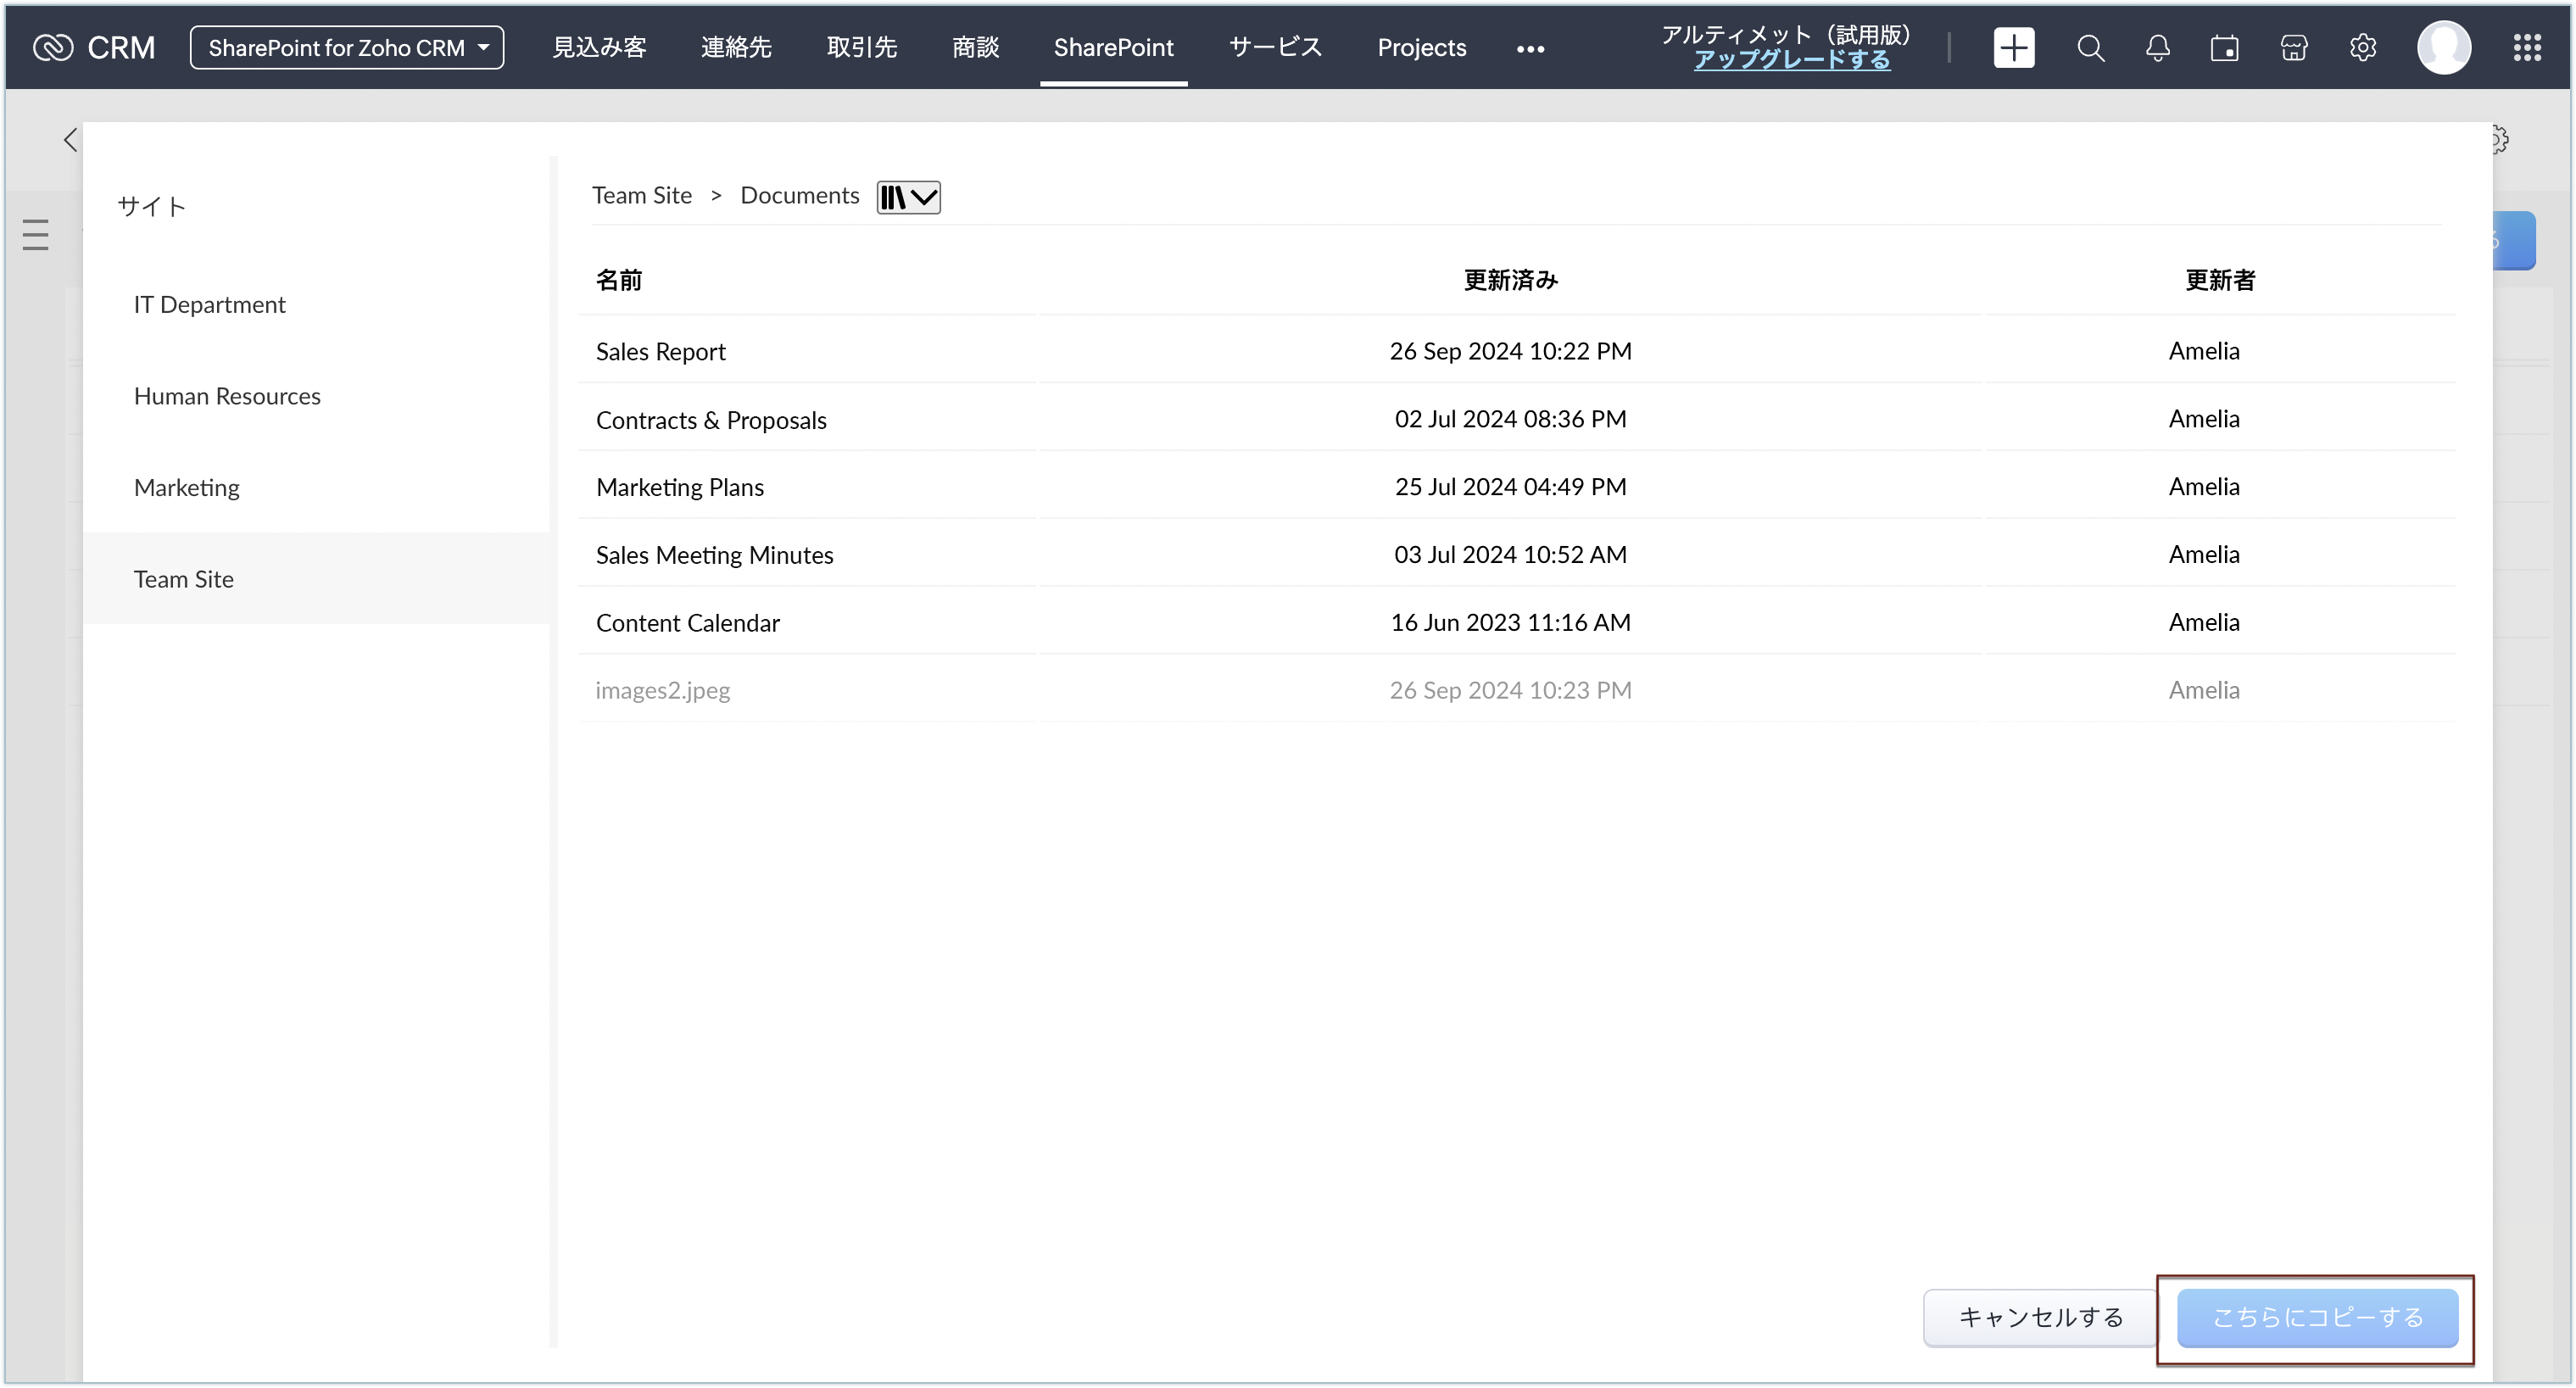Open the notifications bell icon
Screen dimensions: 2576x1388
tap(2157, 47)
